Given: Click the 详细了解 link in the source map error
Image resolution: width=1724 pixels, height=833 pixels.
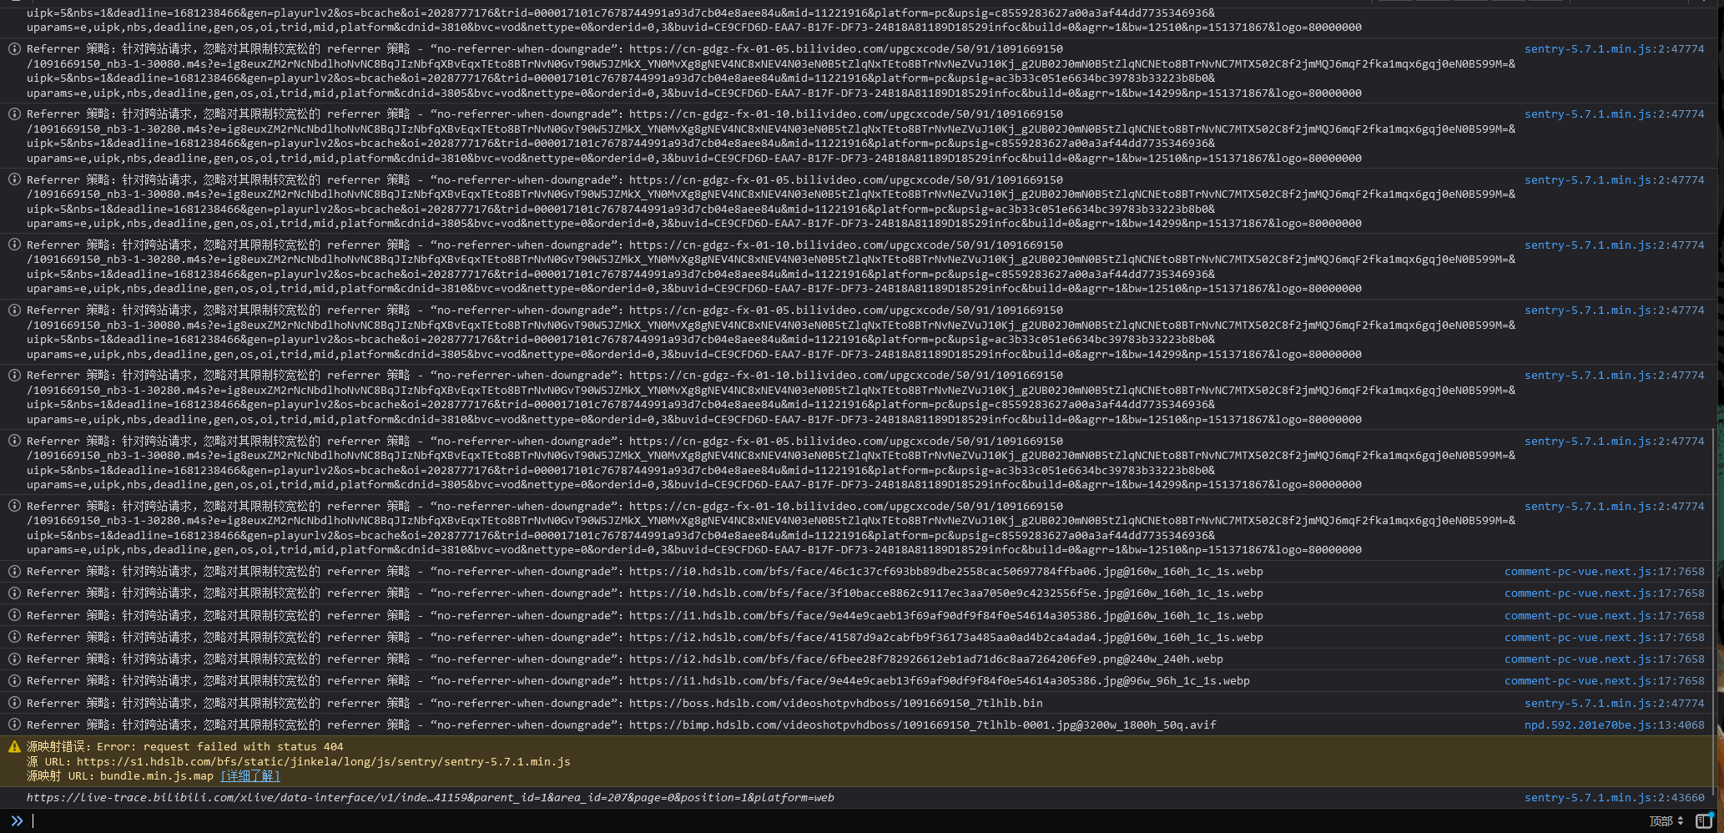Looking at the screenshot, I should 248,775.
